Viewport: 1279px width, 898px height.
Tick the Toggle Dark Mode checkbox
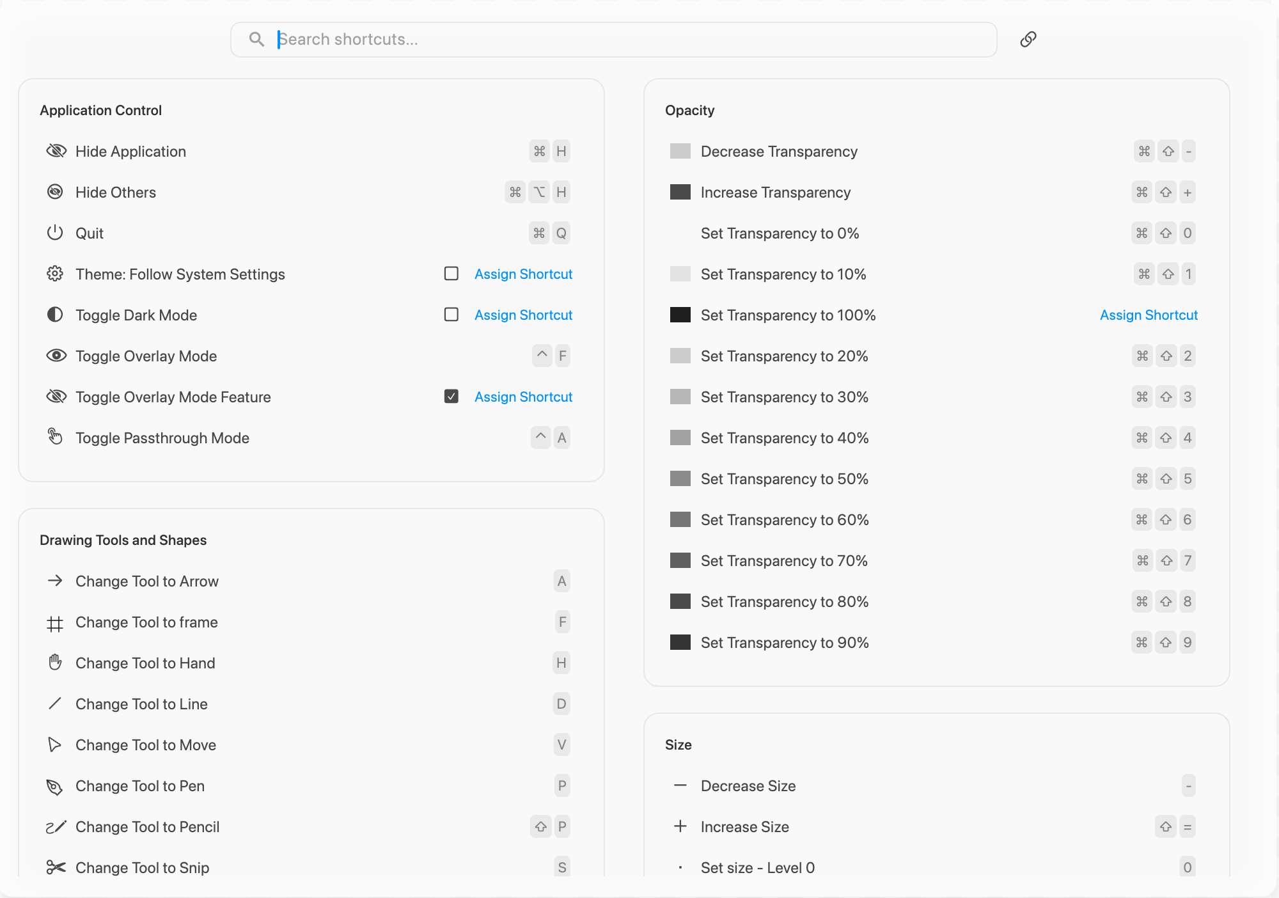pyautogui.click(x=451, y=315)
